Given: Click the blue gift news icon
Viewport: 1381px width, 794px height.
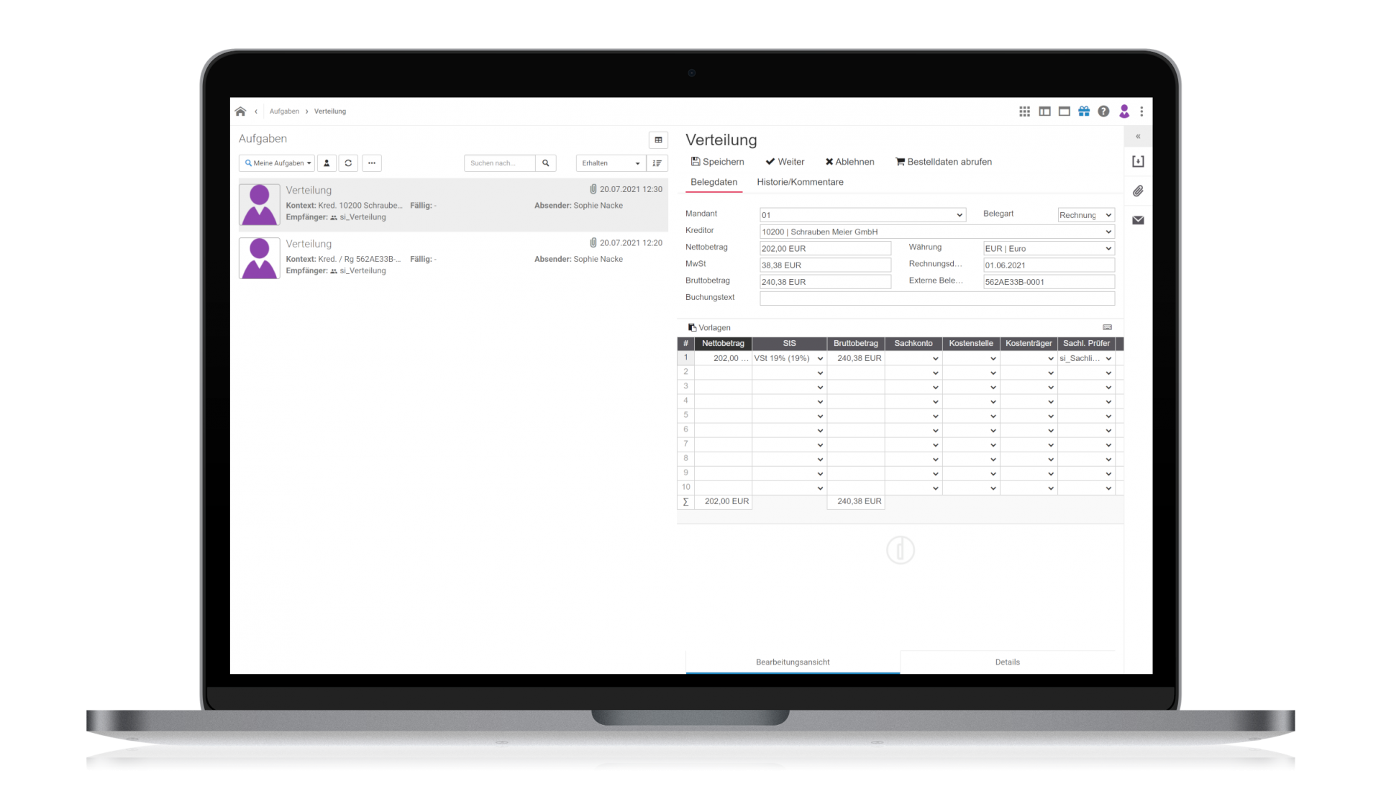Looking at the screenshot, I should 1084,111.
